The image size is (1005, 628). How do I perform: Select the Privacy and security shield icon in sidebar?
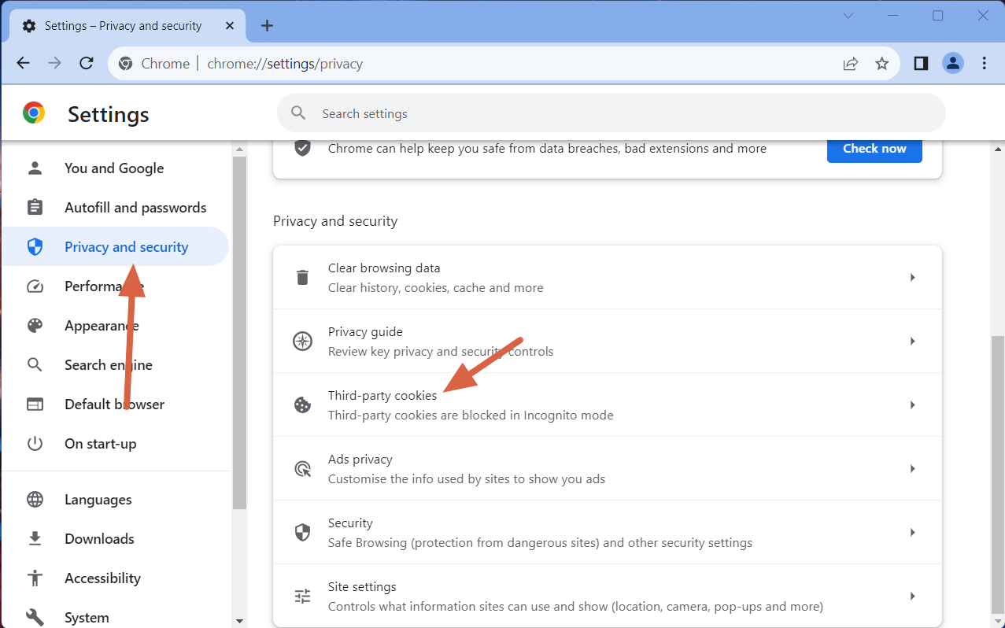click(x=35, y=246)
